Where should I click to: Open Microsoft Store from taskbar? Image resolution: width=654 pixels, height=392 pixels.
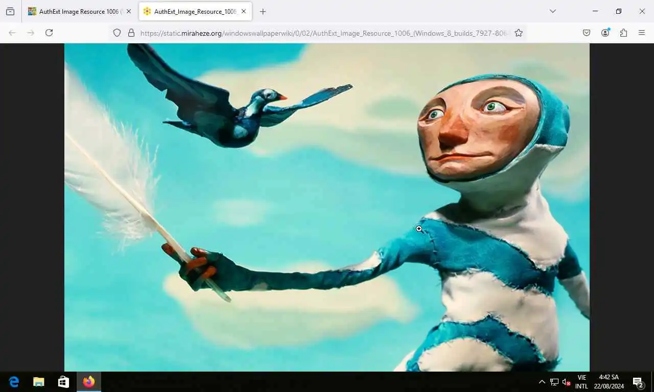click(x=63, y=382)
